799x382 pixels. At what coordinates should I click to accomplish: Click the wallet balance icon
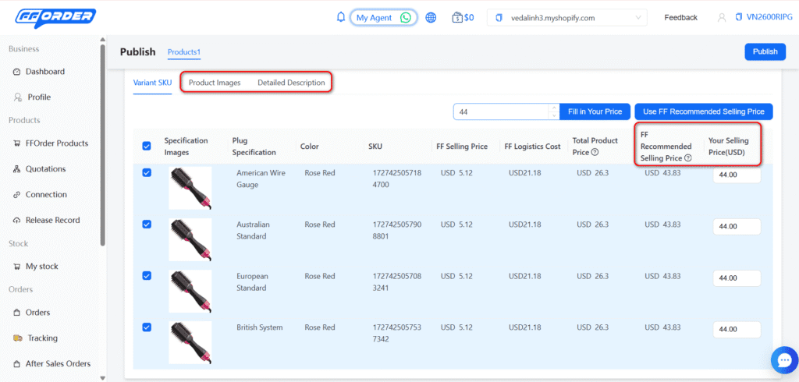click(457, 18)
